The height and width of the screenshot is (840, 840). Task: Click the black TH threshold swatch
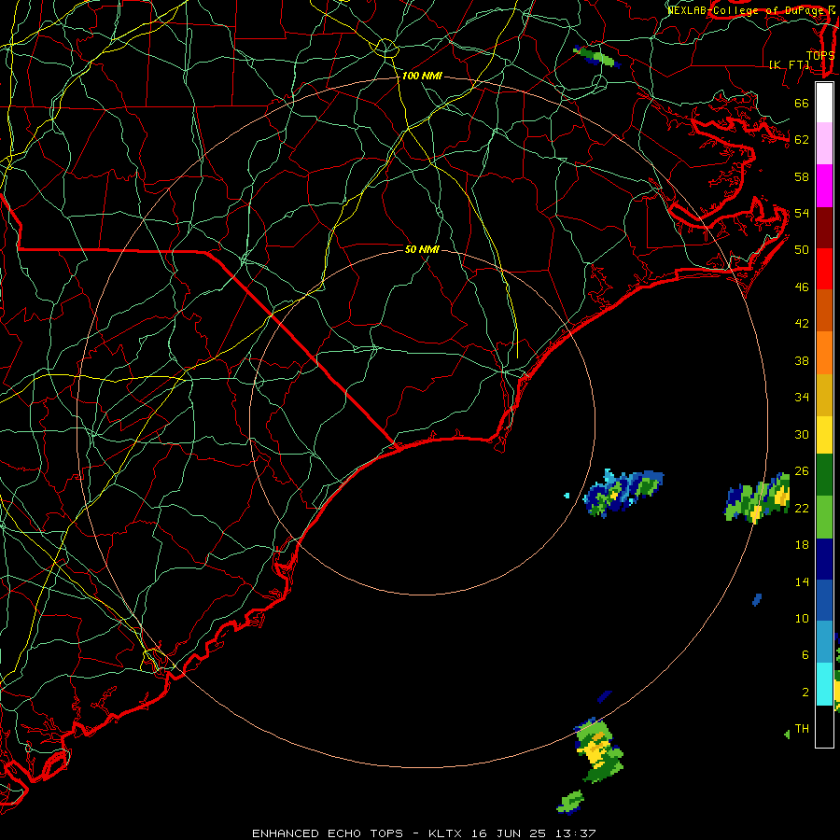click(824, 726)
